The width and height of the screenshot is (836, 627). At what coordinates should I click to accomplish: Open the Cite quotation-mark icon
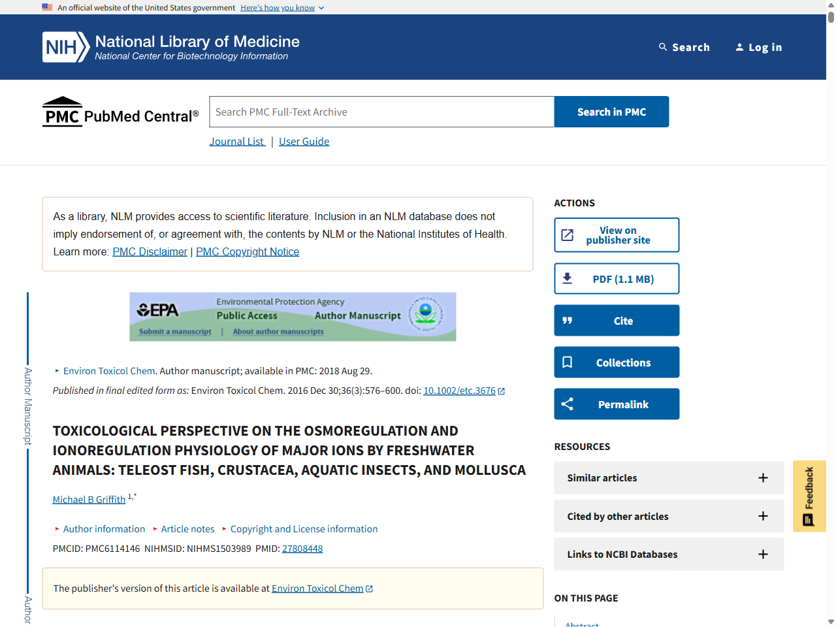pyautogui.click(x=568, y=320)
